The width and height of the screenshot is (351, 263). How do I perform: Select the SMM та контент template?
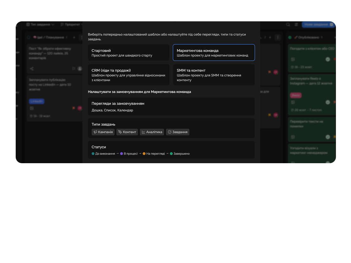pos(213,75)
